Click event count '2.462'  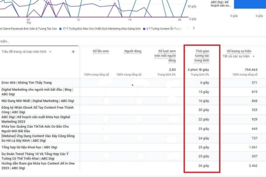coord(253,165)
